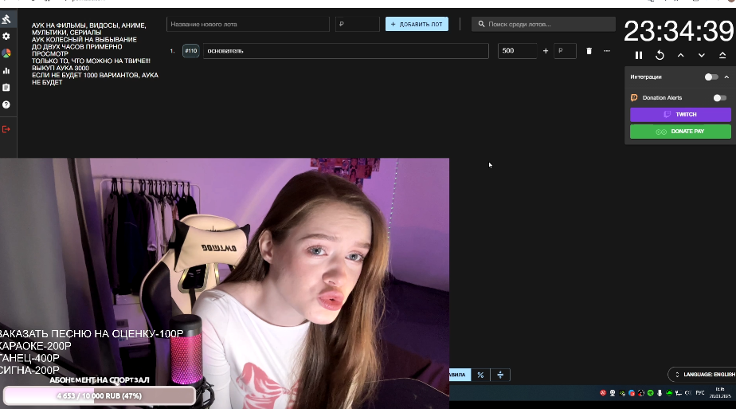Edit the lot name field "основатель"
Screen dimensions: 736x409
346,51
